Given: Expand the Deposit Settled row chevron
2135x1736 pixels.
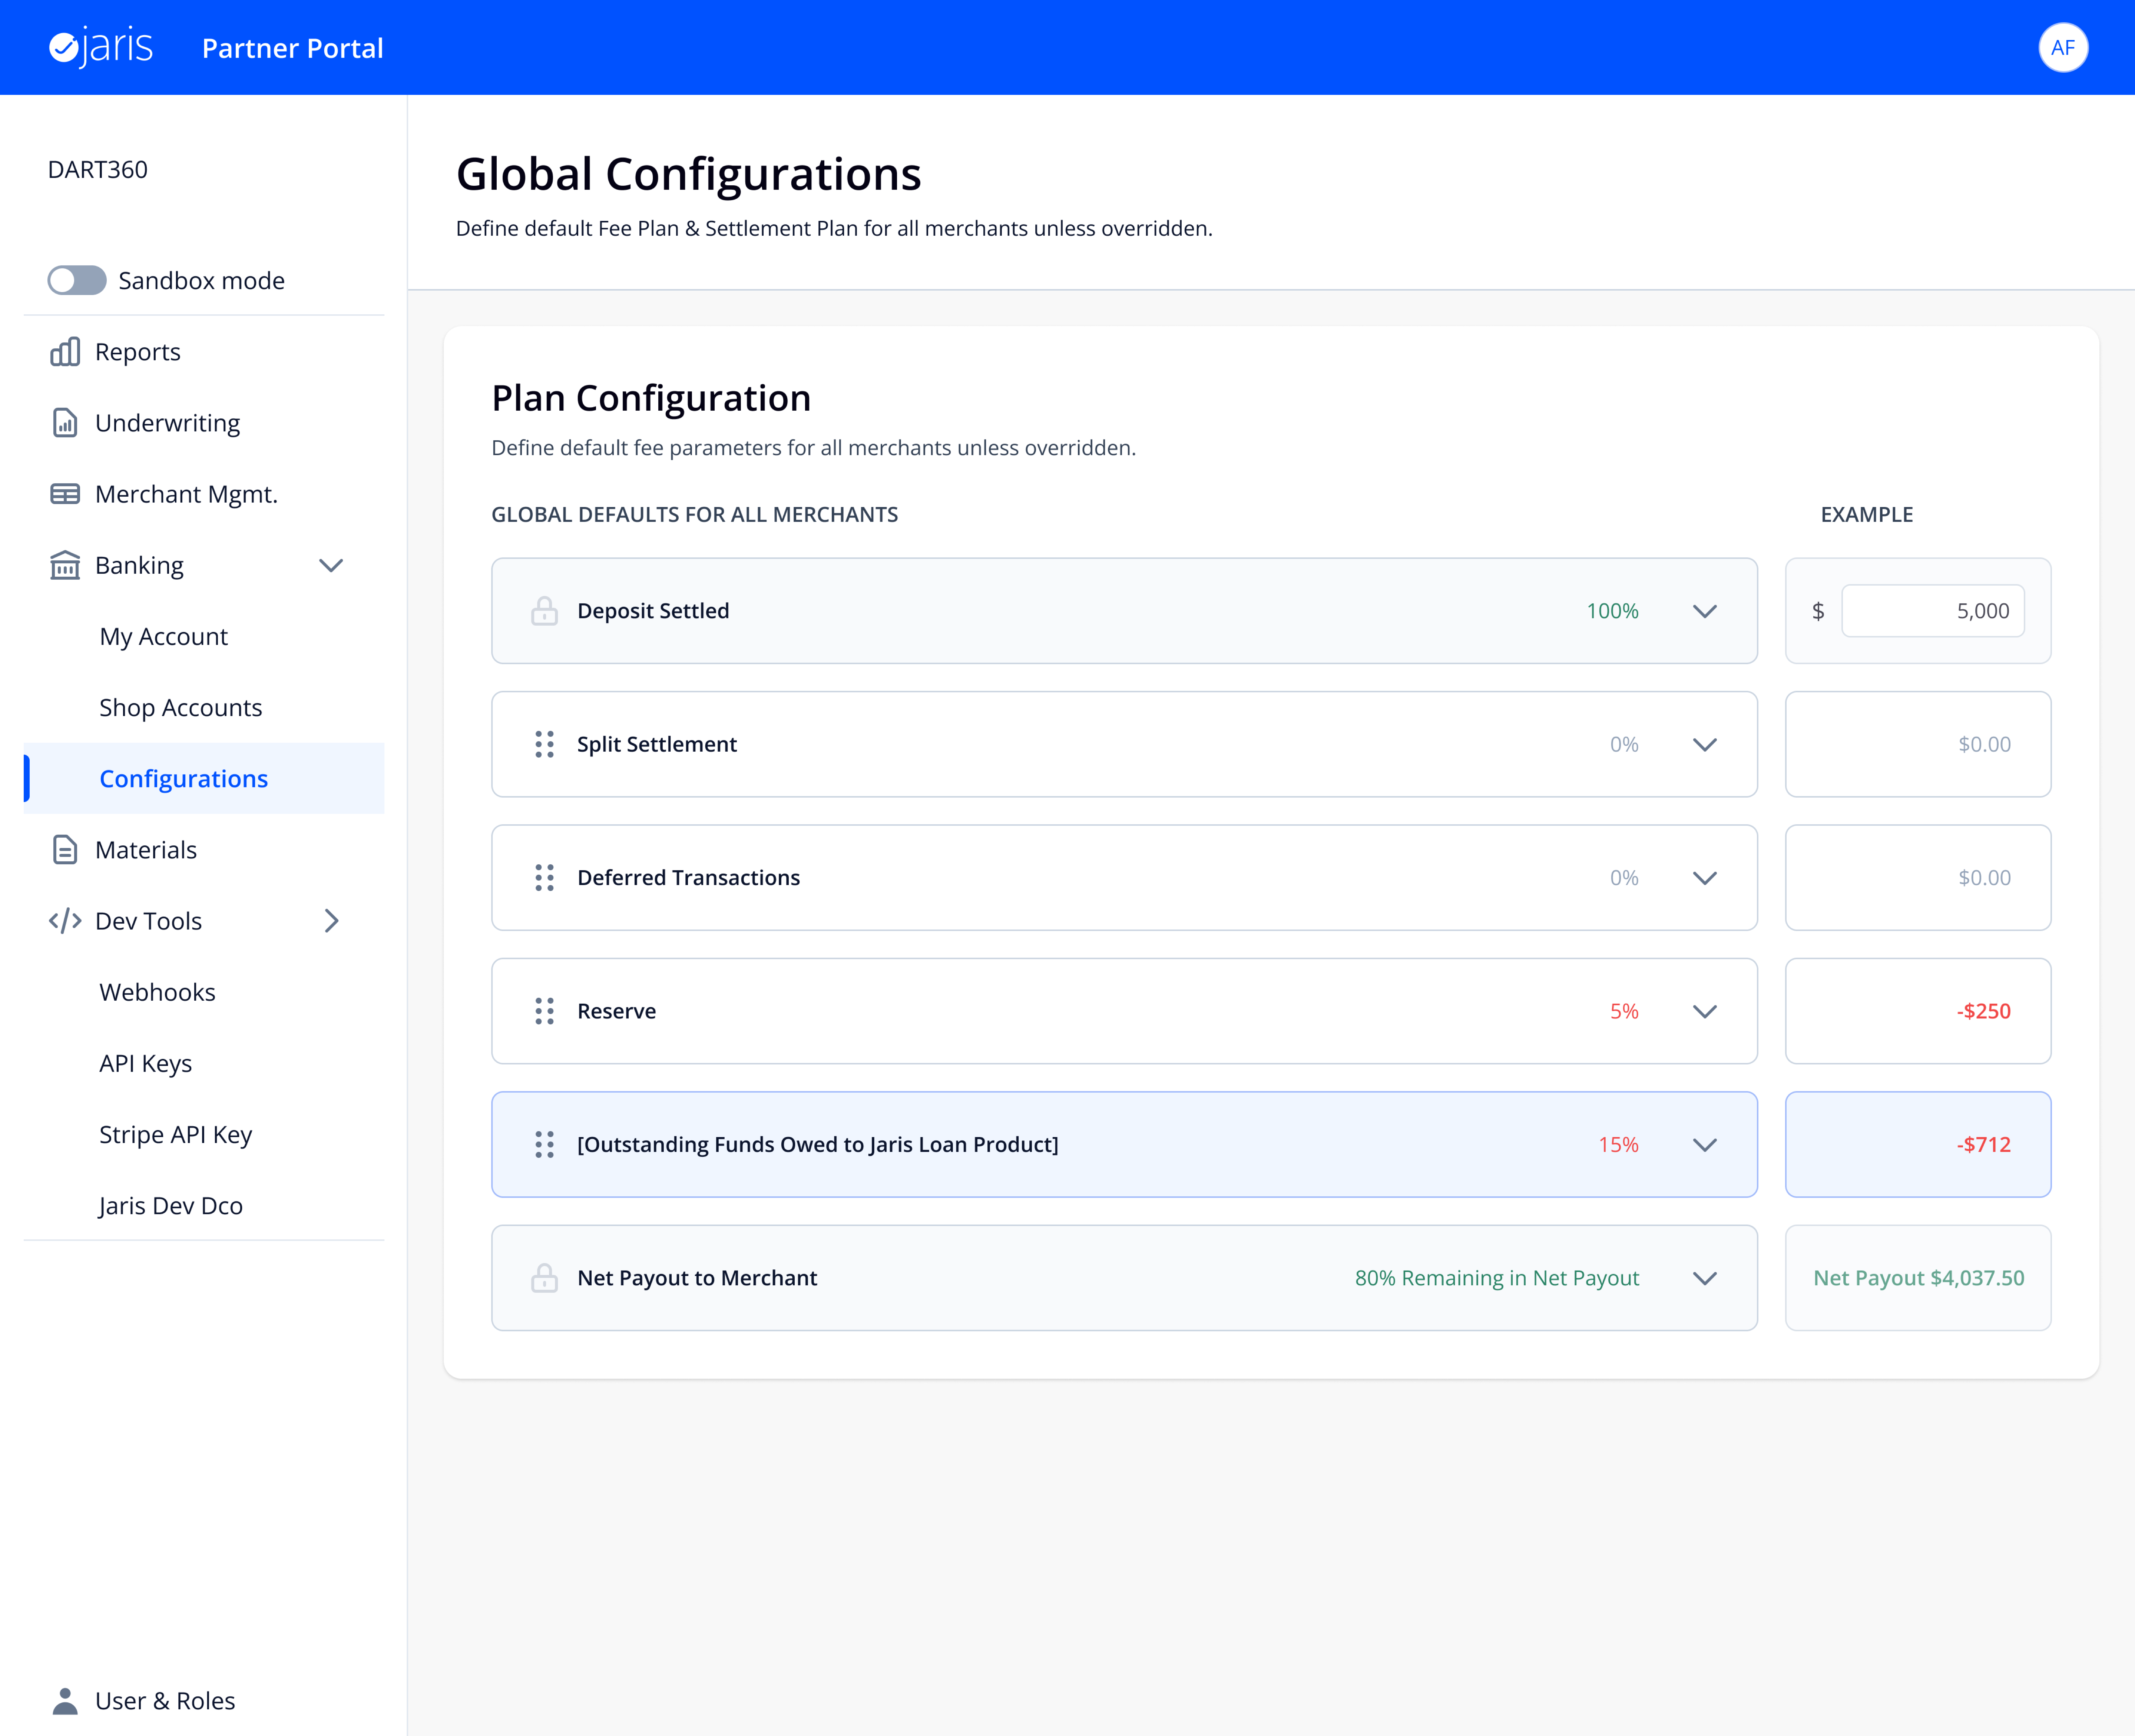Looking at the screenshot, I should coord(1705,611).
